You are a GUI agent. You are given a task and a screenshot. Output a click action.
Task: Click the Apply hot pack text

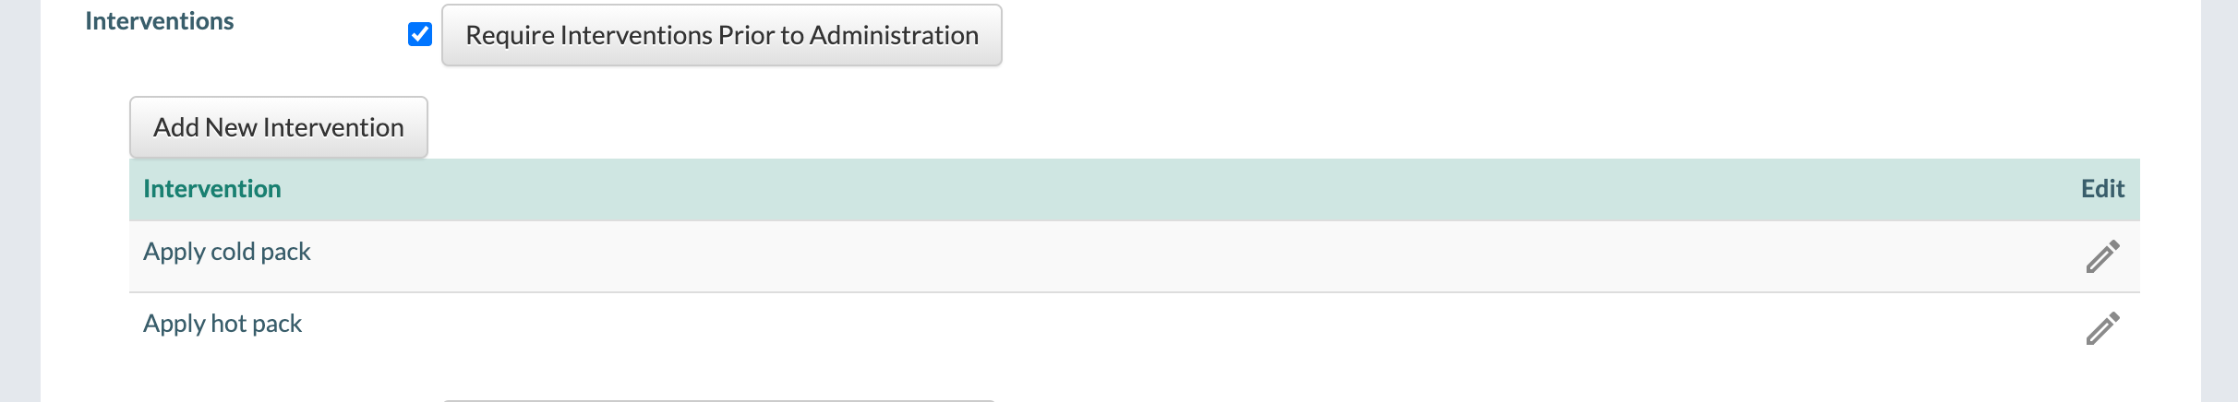point(223,324)
